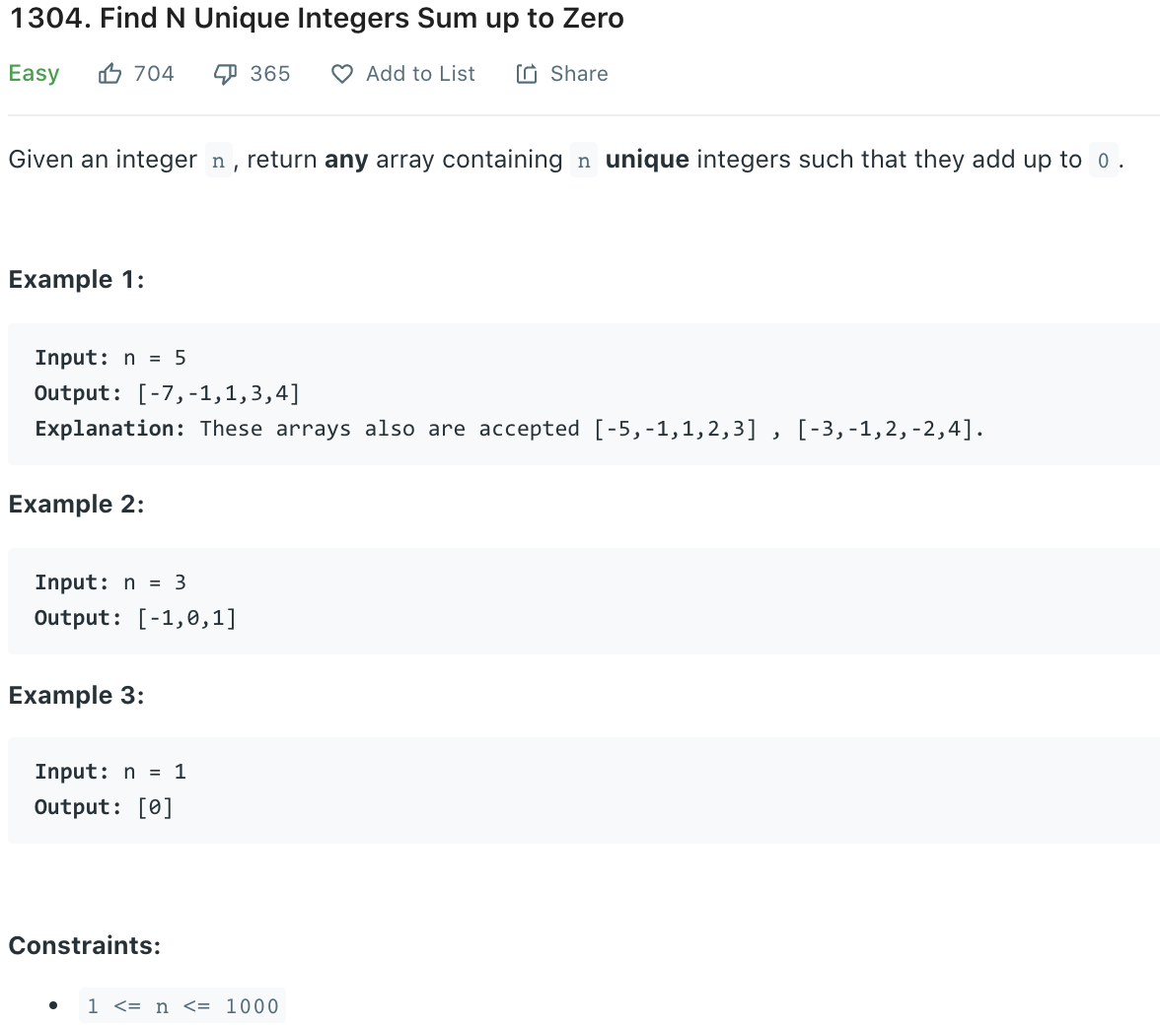
Task: Click the Share link text
Action: point(579,73)
